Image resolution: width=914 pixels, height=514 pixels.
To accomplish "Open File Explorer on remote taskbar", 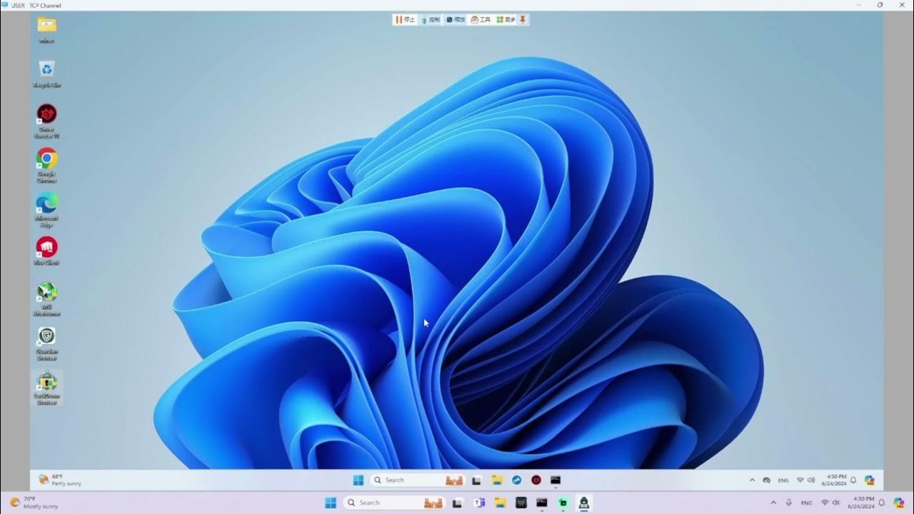I will click(497, 480).
